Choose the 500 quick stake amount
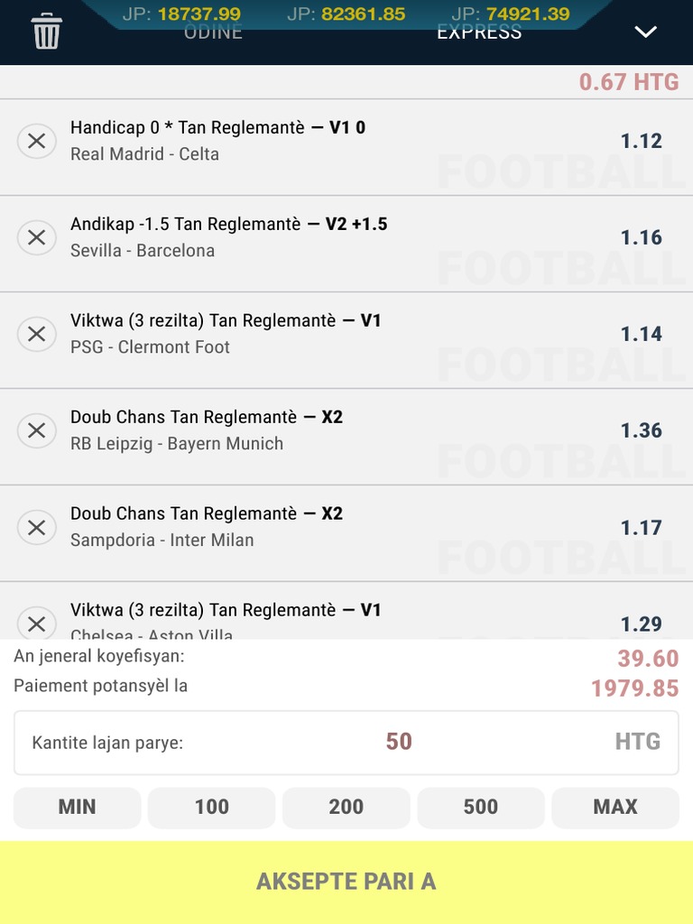 pos(480,808)
